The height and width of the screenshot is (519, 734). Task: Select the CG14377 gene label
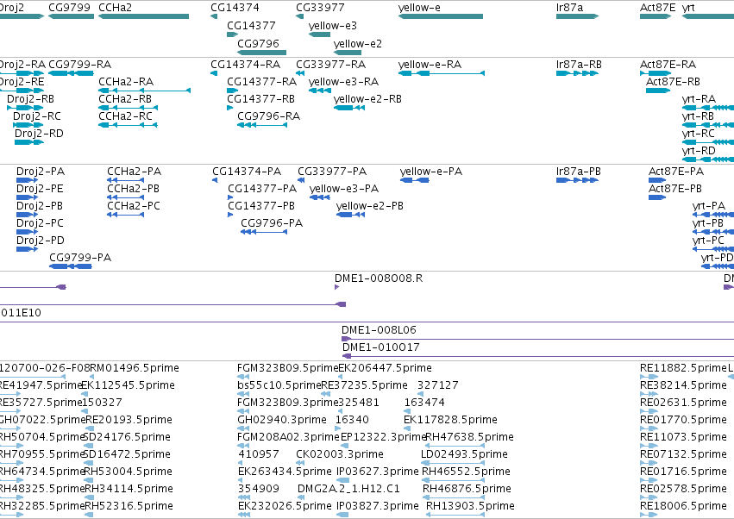click(x=251, y=26)
